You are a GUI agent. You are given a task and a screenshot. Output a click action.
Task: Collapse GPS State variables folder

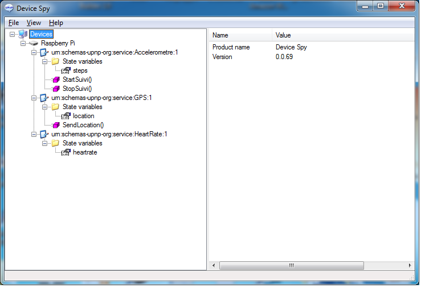45,107
